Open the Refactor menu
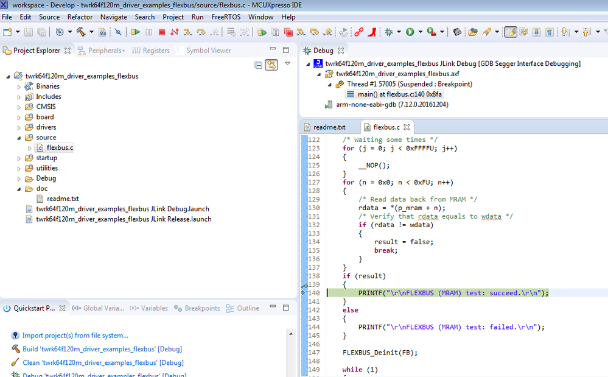 point(80,17)
